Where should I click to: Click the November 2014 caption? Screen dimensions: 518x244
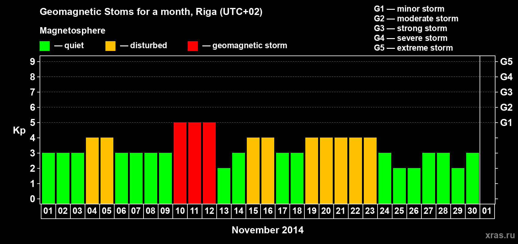268,230
